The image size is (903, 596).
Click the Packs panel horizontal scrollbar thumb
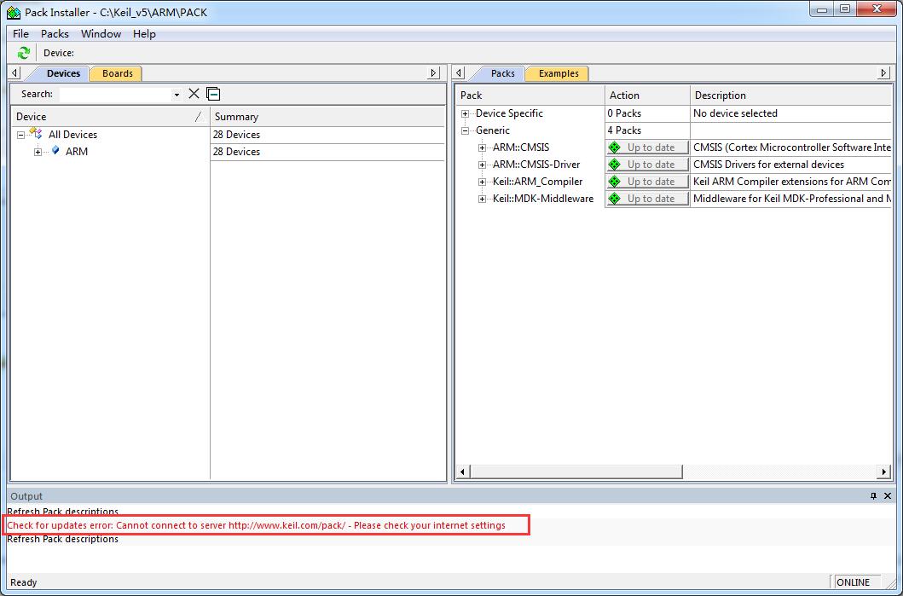pos(576,472)
